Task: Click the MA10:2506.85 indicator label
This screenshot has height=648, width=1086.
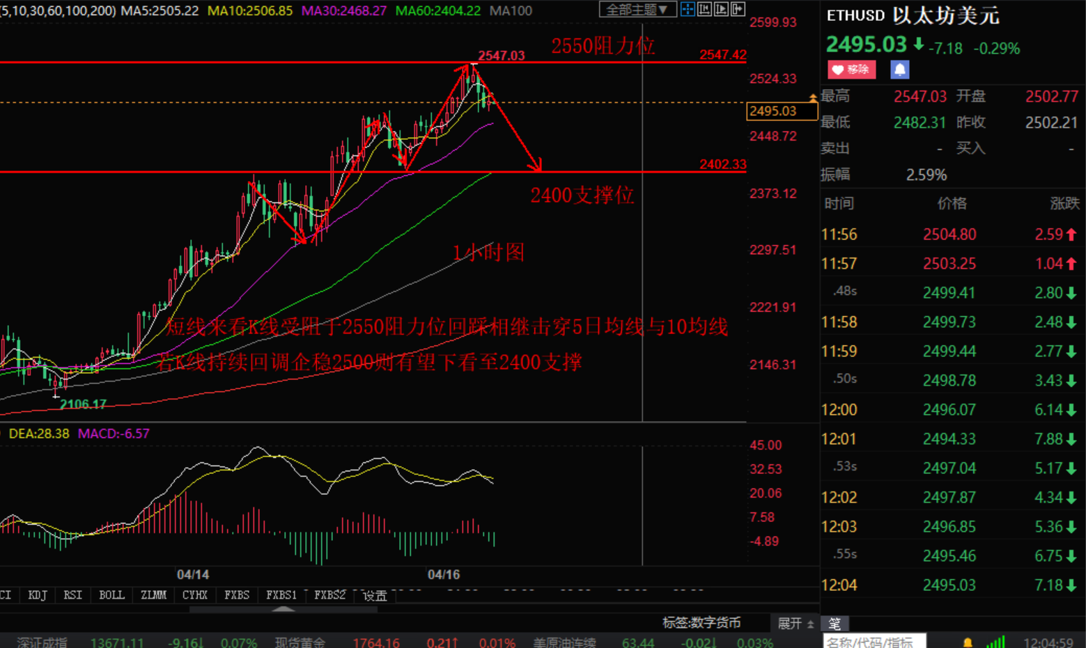Action: [x=250, y=11]
